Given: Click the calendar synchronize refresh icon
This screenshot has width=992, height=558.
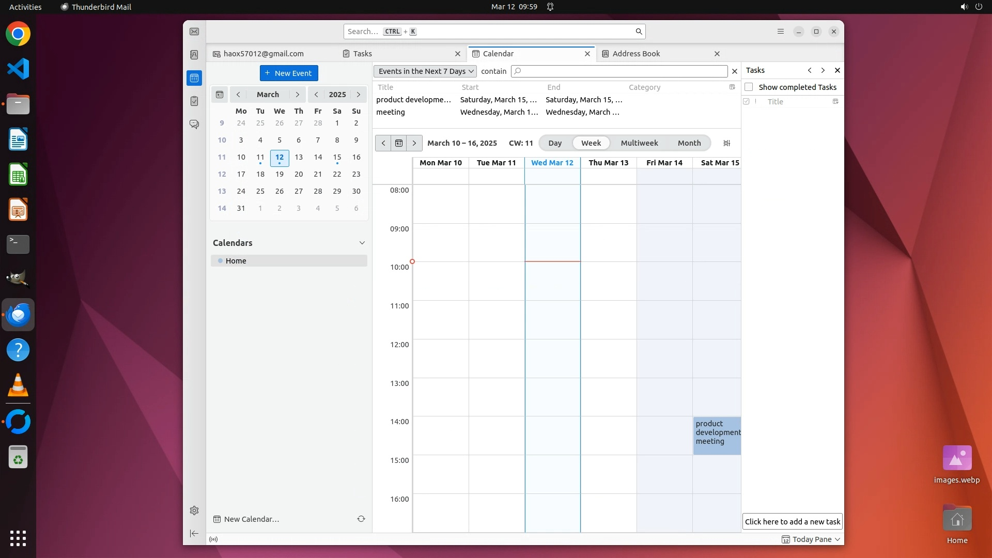Looking at the screenshot, I should coord(361,519).
